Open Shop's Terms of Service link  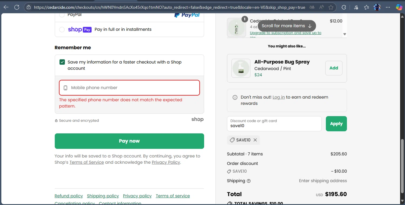[87, 162]
